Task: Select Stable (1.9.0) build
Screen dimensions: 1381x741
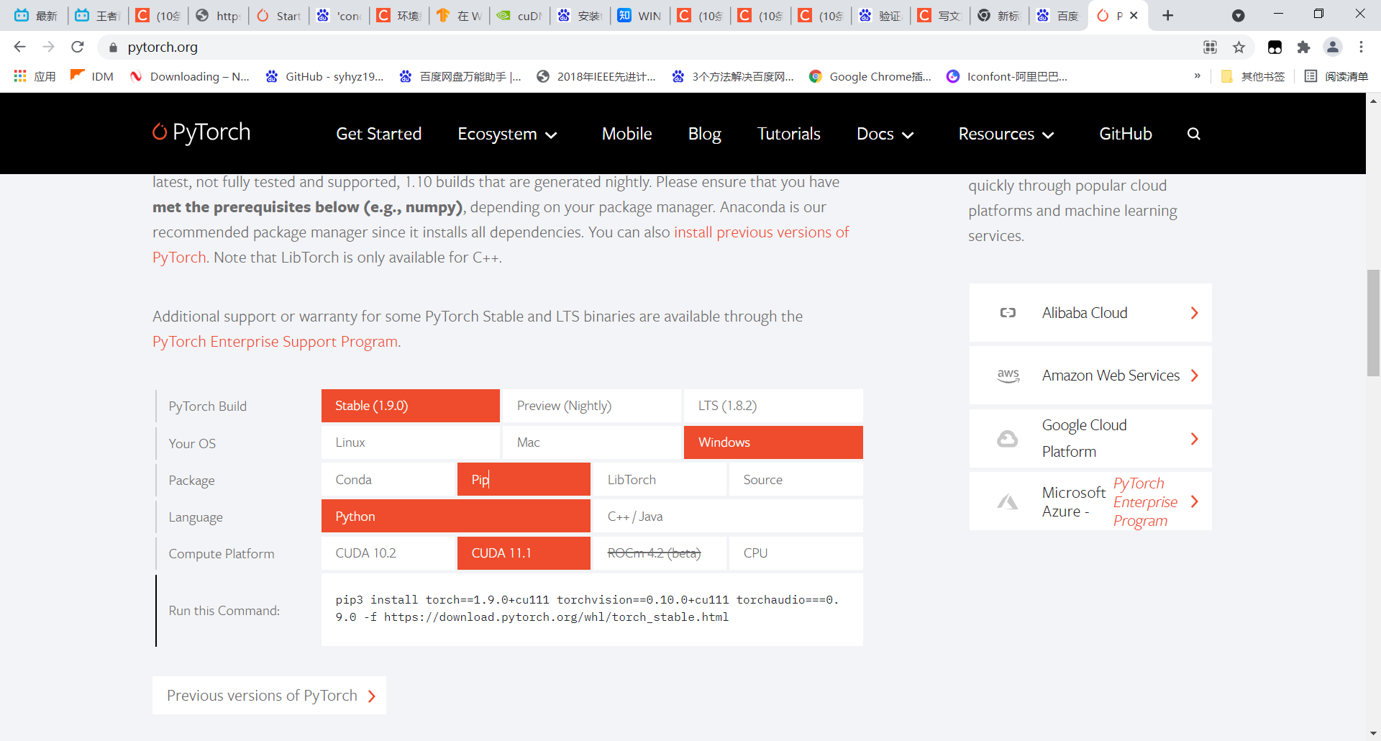Action: pos(411,406)
